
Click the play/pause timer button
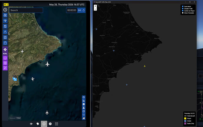(x=80, y=10)
